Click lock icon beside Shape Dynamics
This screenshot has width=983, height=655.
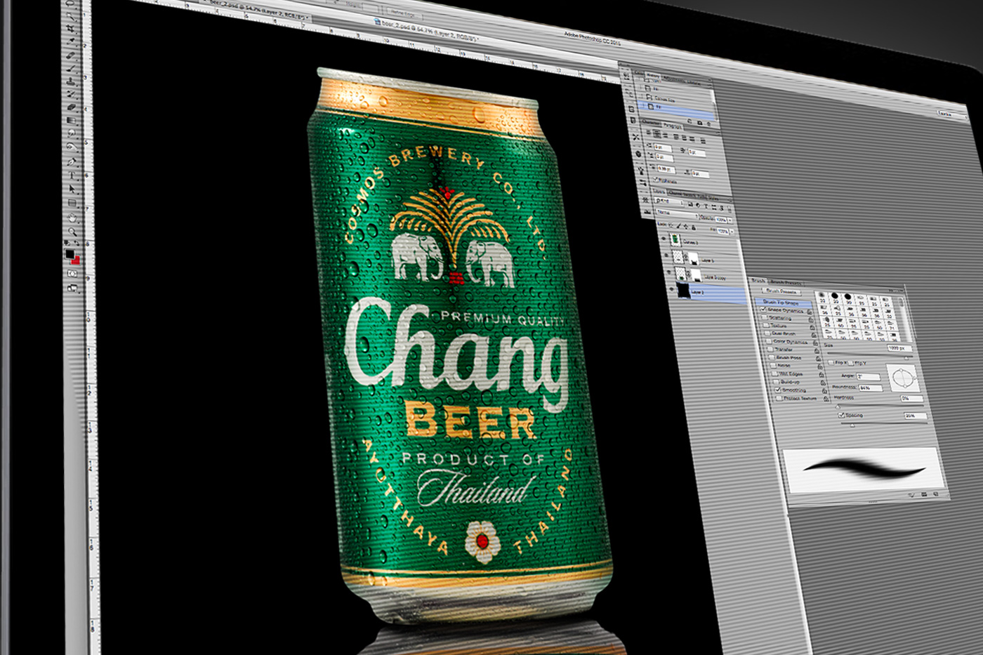pos(810,312)
